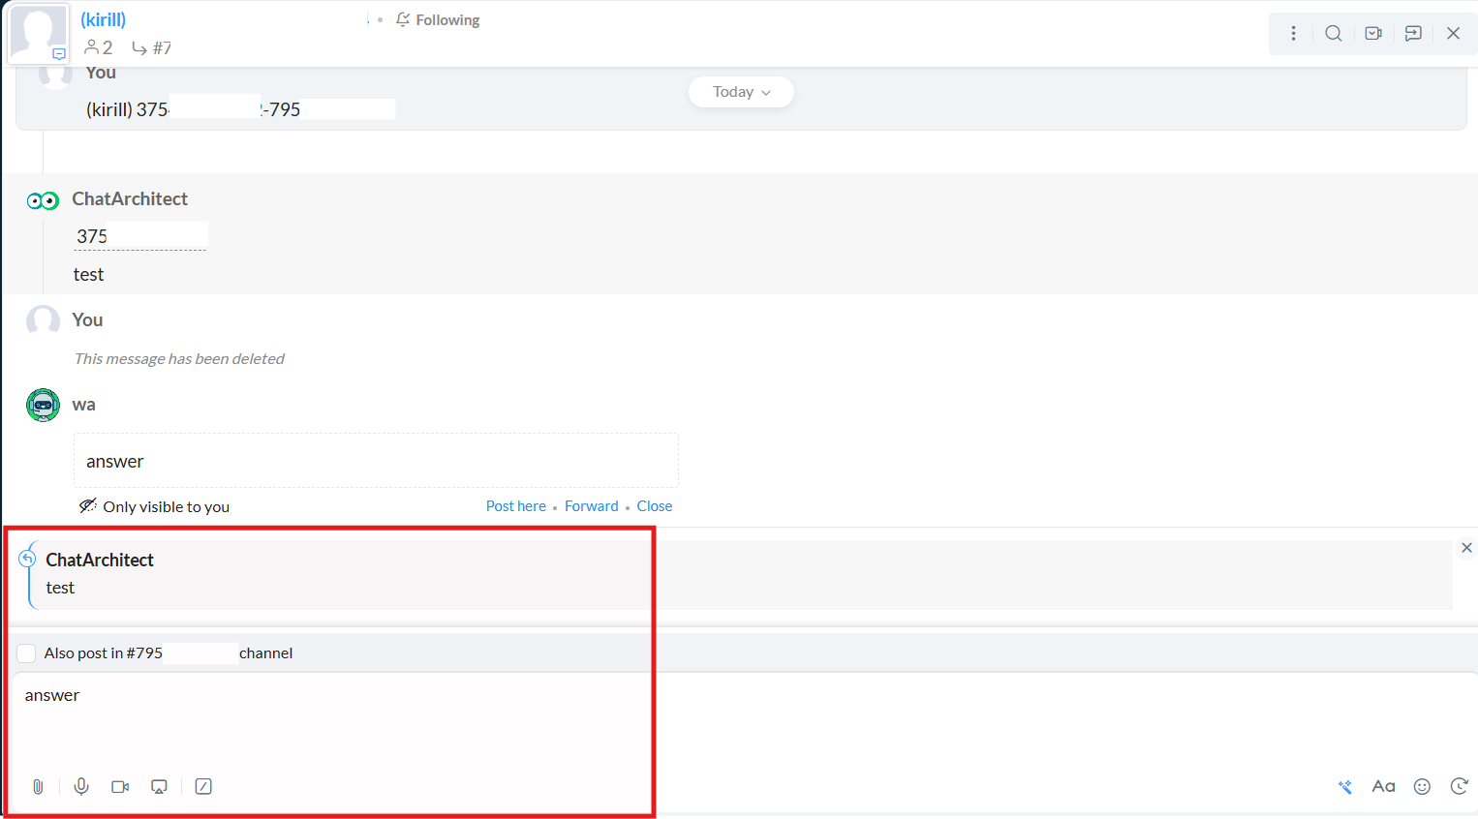Click the screen share icon
This screenshot has width=1478, height=819.
[x=160, y=787]
